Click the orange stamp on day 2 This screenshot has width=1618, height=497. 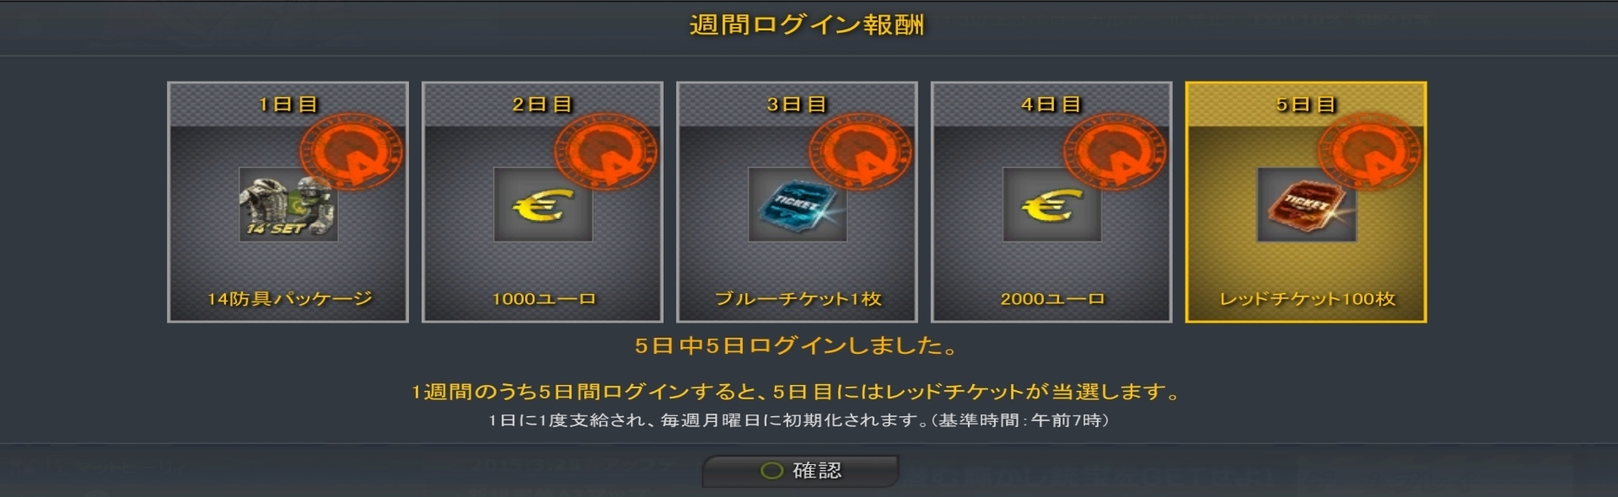pos(606,152)
